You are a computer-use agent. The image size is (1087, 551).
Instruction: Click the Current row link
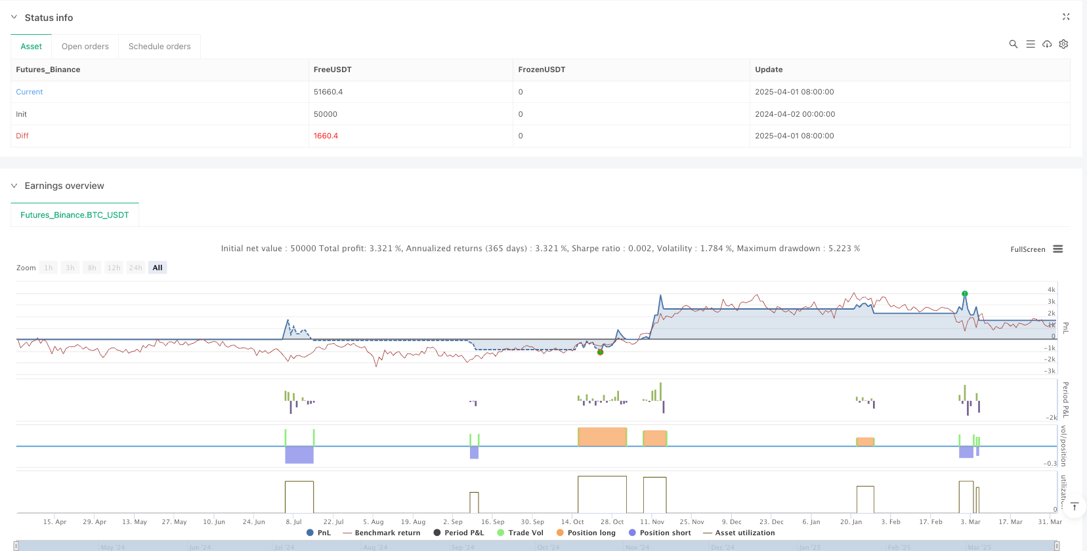[30, 92]
